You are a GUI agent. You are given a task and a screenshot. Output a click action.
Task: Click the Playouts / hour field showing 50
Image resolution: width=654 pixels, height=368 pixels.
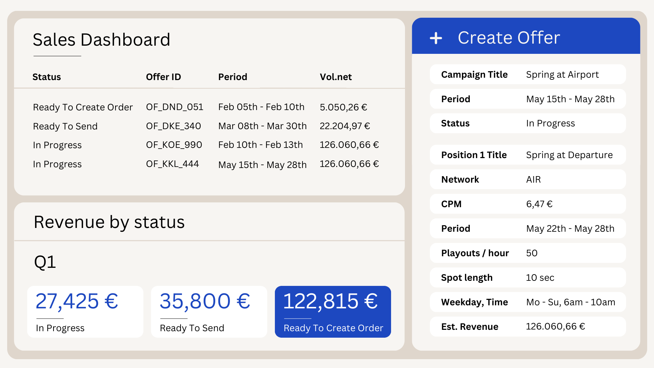point(532,253)
